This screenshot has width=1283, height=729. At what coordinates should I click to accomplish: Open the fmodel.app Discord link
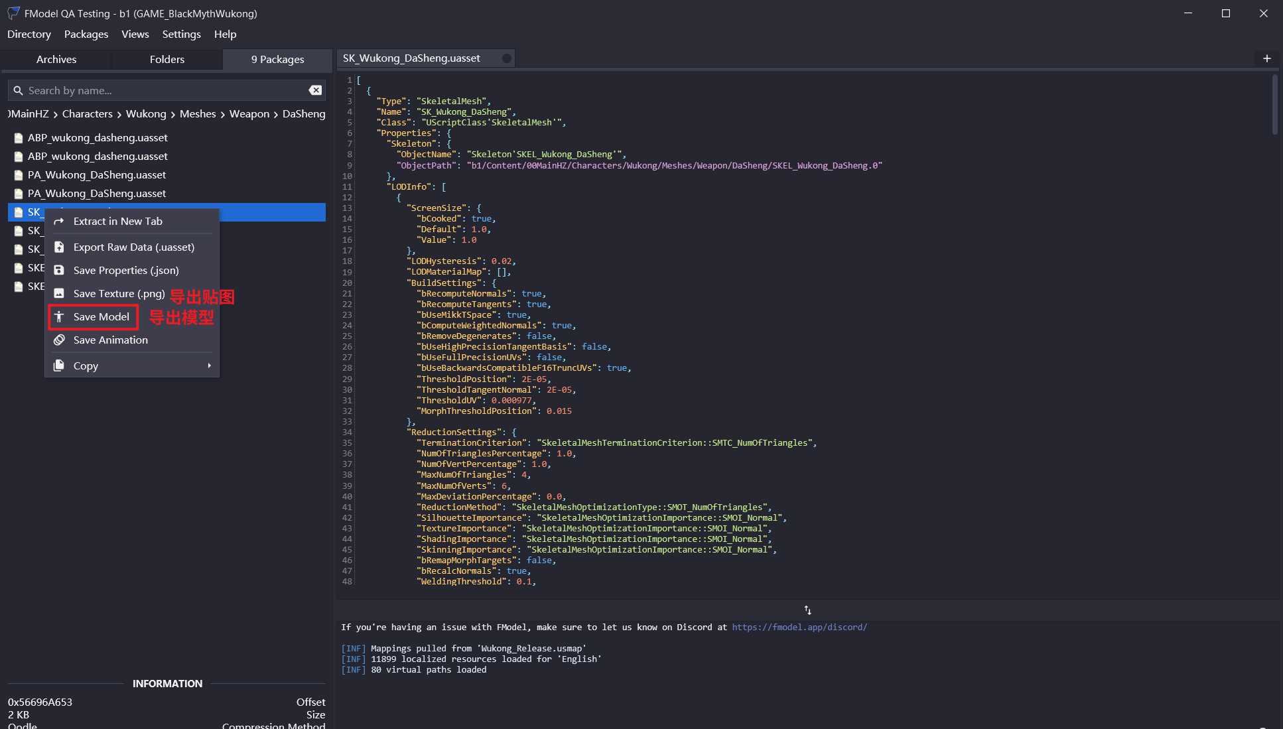point(799,627)
